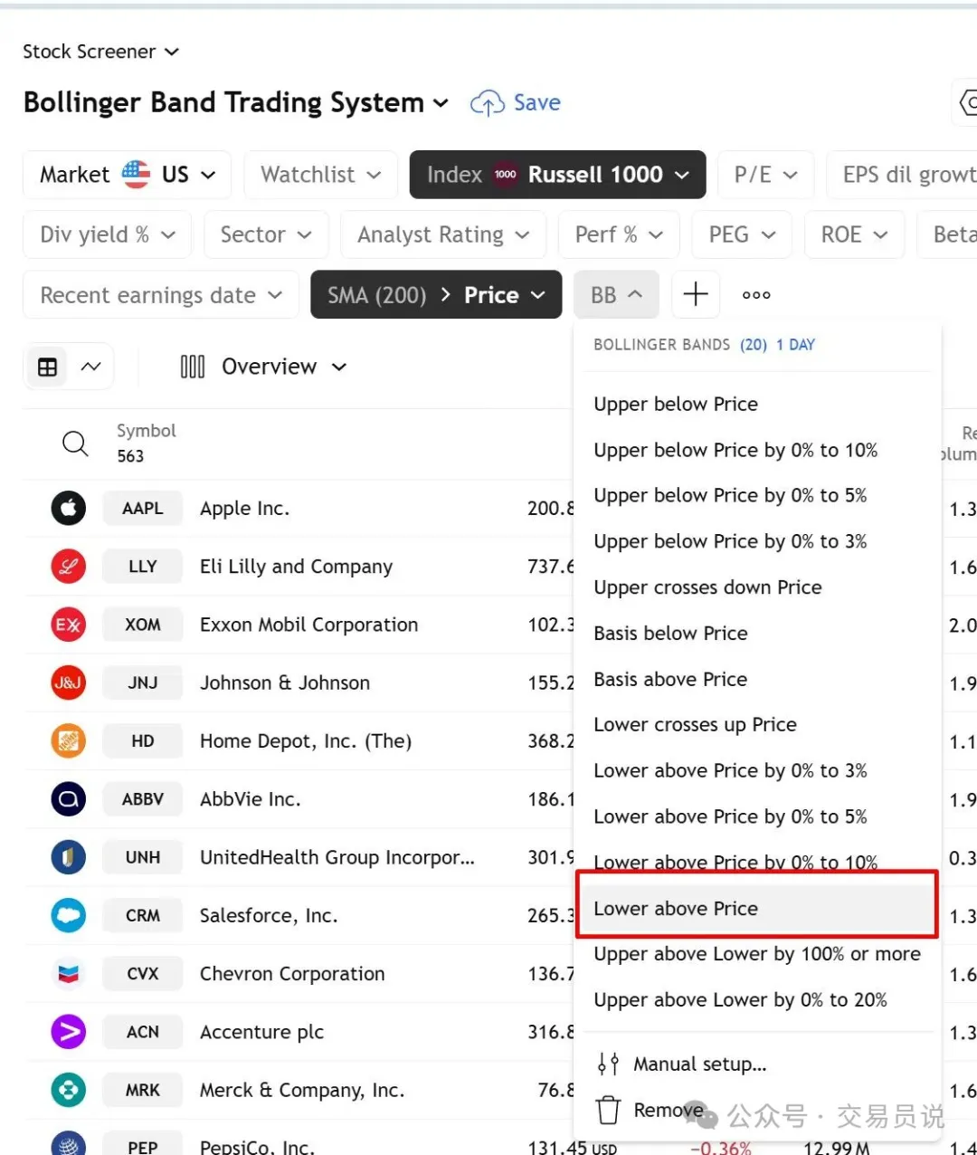
Task: Click the columns icon beside Overview
Action: pos(193,367)
